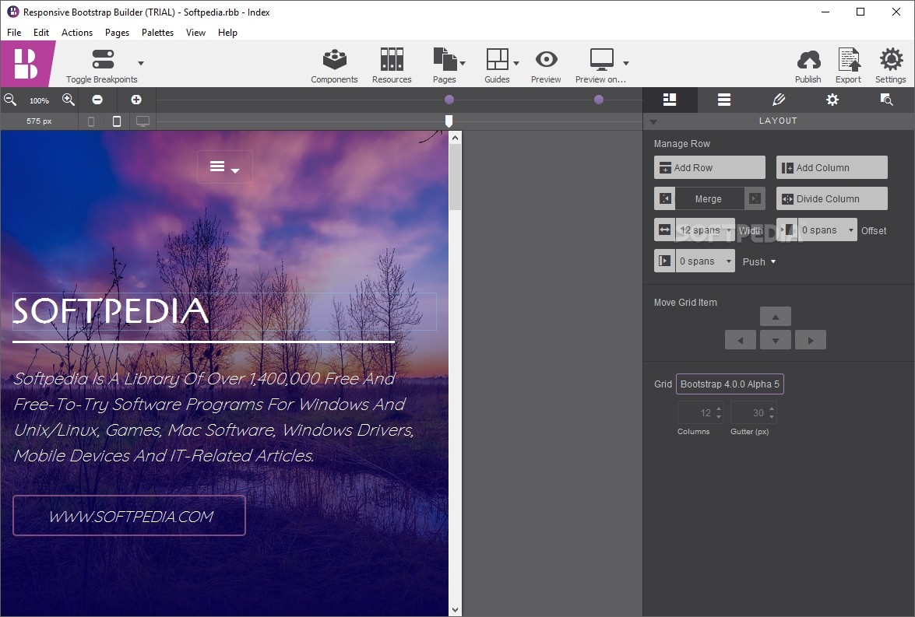
Task: Increase the Columns stepper value
Action: coord(719,408)
